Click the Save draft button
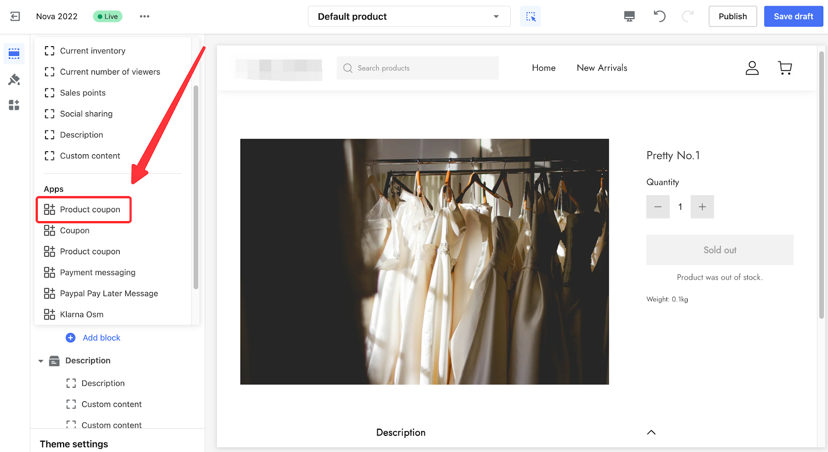 (793, 17)
